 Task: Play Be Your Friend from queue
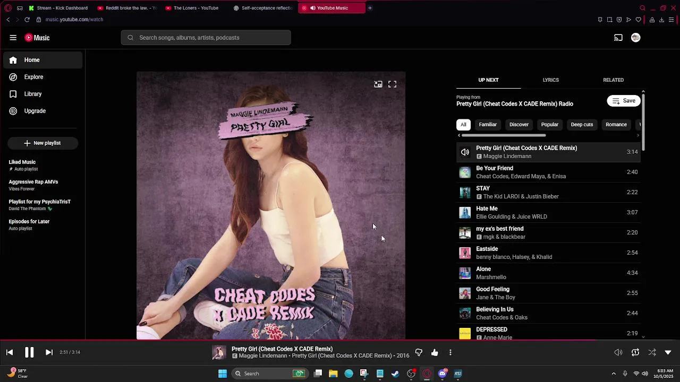click(548, 172)
